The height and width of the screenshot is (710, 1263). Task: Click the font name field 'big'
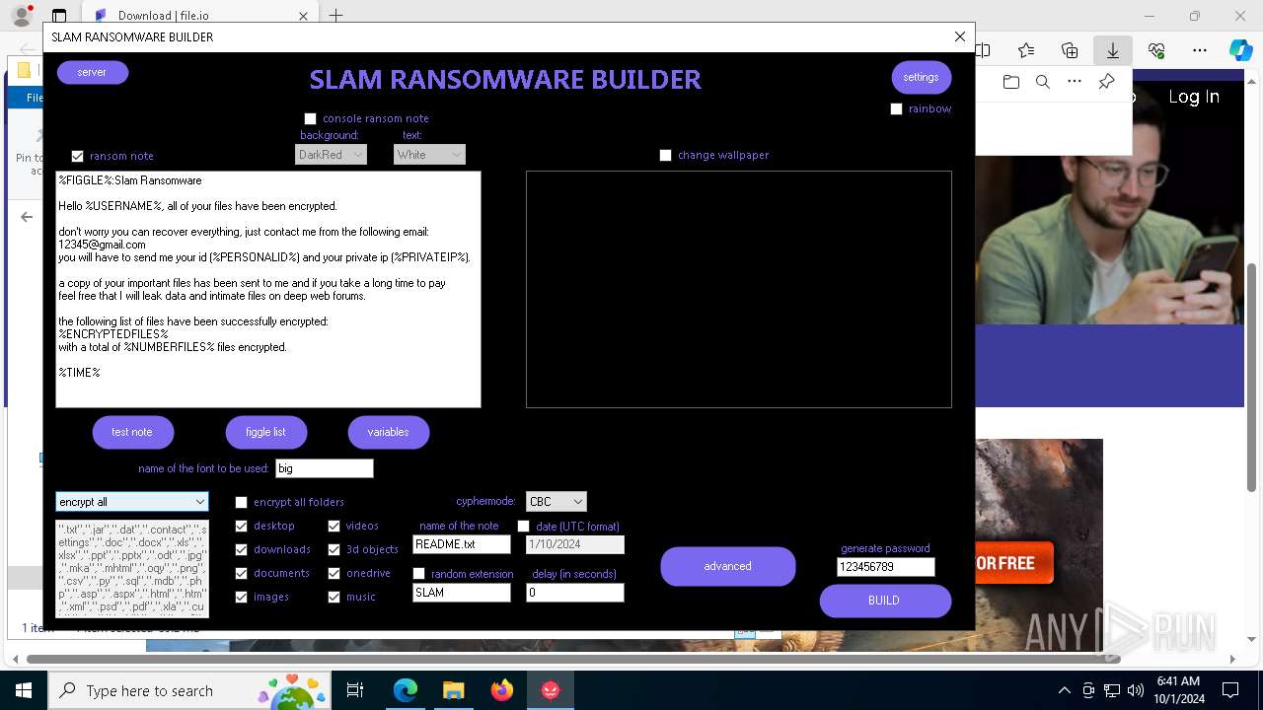(324, 468)
